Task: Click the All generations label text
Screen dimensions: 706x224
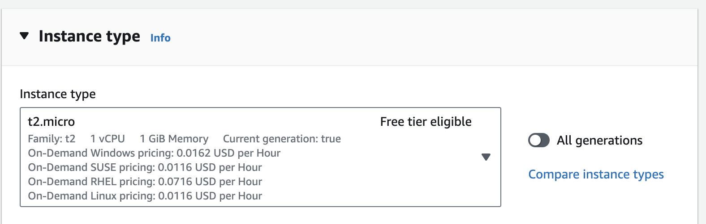Action: [599, 141]
